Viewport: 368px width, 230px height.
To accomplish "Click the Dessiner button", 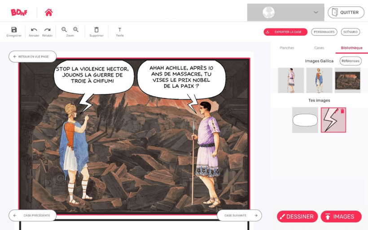I will [297, 217].
